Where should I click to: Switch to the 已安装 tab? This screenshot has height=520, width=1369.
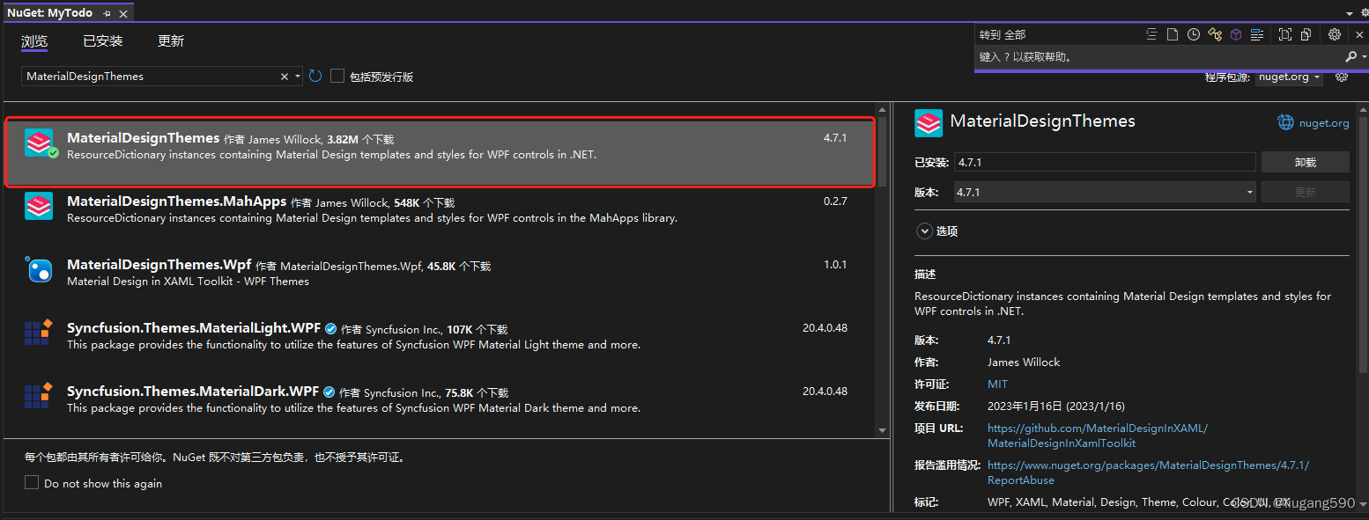(101, 40)
